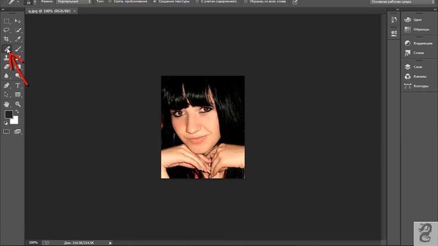438x246 pixels.
Task: Open the Цвет (Color) panel
Action: 413,20
